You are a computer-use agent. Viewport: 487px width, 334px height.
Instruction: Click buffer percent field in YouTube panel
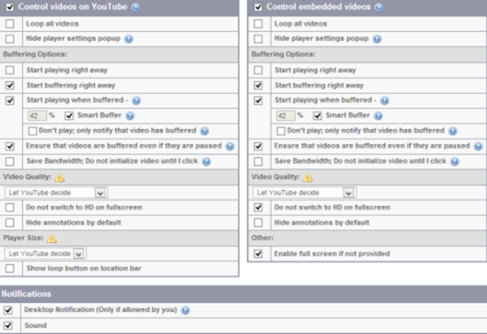click(37, 116)
